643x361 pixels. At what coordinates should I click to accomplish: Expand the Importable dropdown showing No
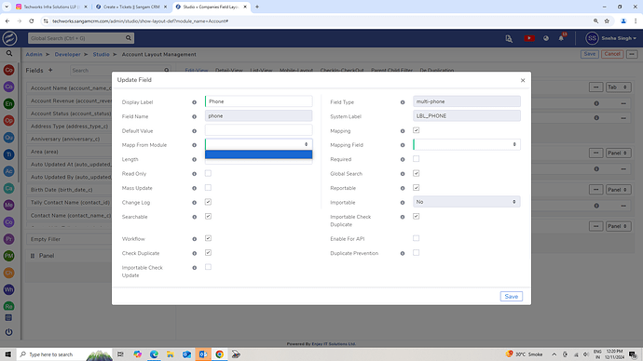(x=467, y=202)
